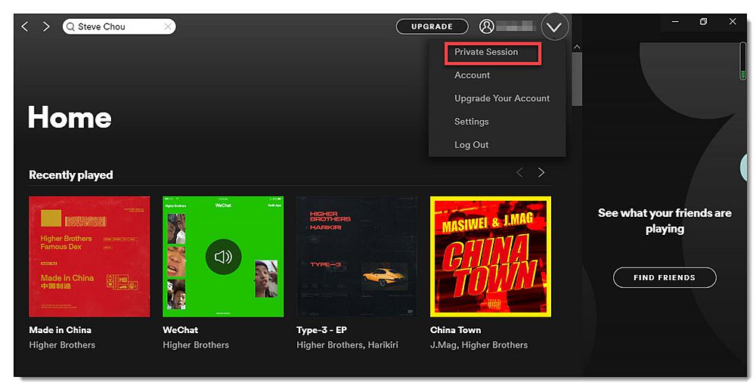756x386 pixels.
Task: Close the Spotify window
Action: tap(733, 22)
